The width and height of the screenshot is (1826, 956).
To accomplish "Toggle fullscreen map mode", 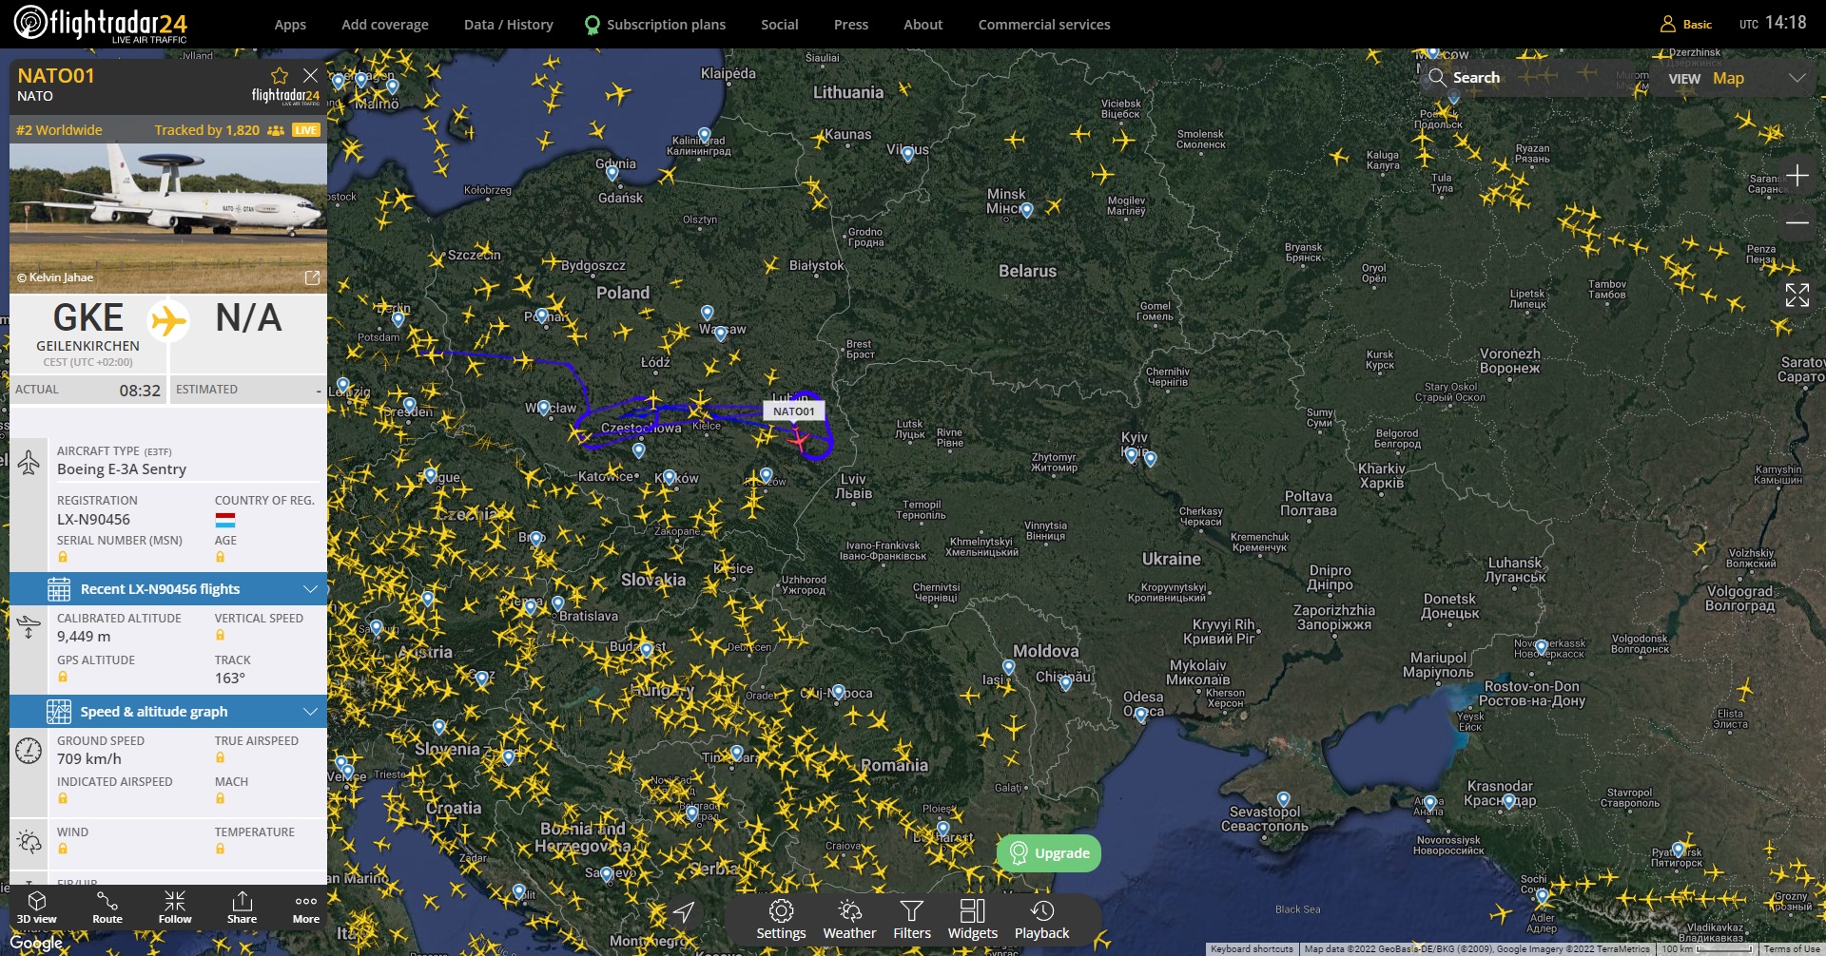I will [x=1797, y=296].
